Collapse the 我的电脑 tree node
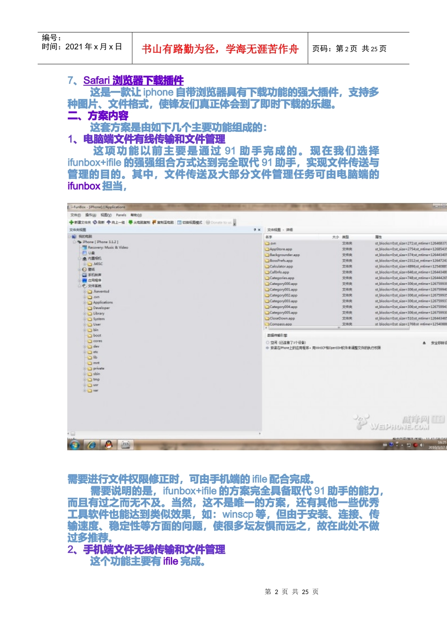Viewport: 447px width, 633px height. [x=69, y=236]
